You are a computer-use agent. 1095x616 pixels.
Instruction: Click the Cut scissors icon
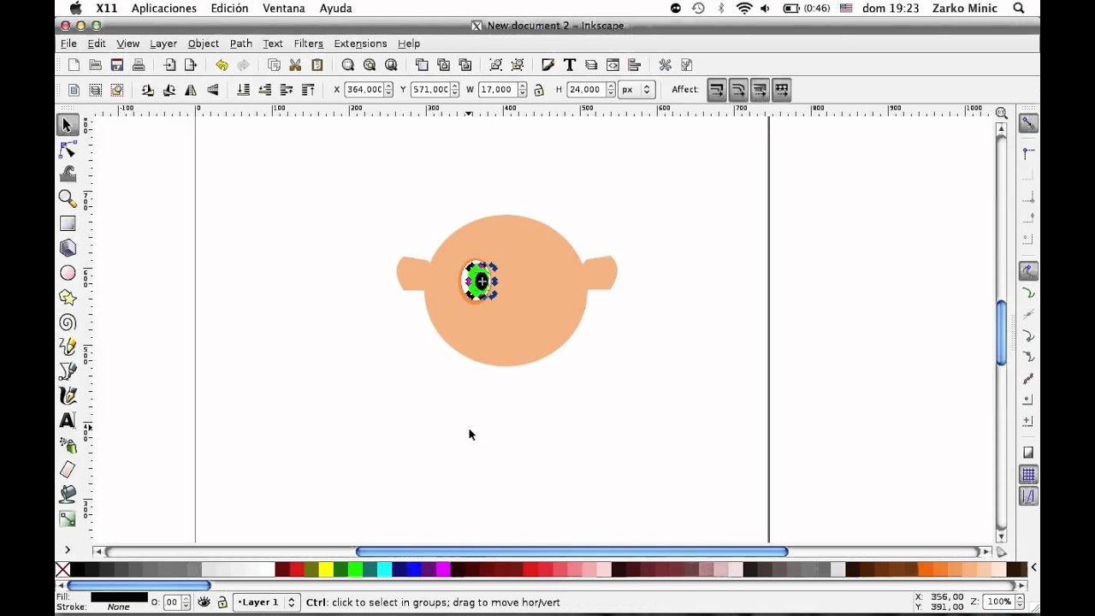[295, 65]
